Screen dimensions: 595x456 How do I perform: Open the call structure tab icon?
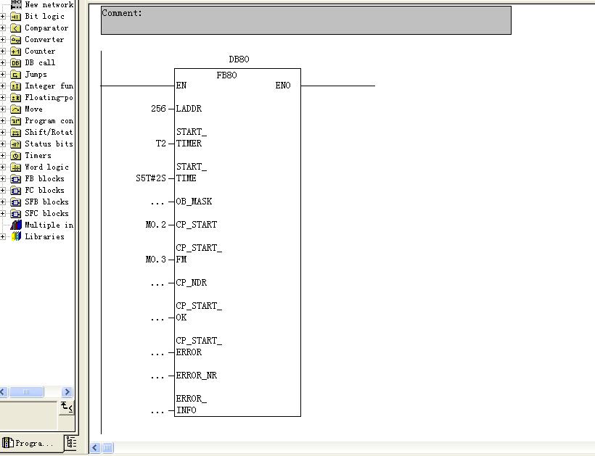coord(71,442)
